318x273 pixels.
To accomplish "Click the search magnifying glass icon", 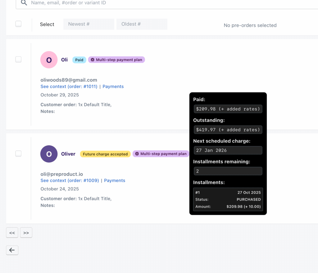I will [23, 3].
